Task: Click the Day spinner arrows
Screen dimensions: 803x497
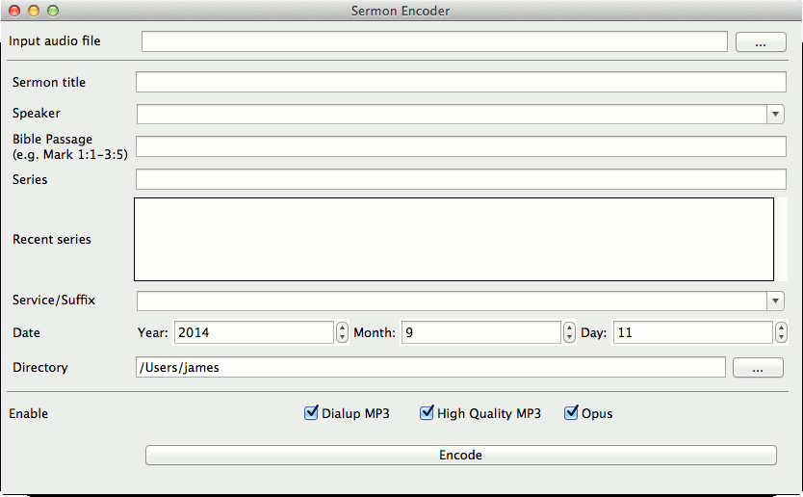Action: (781, 332)
